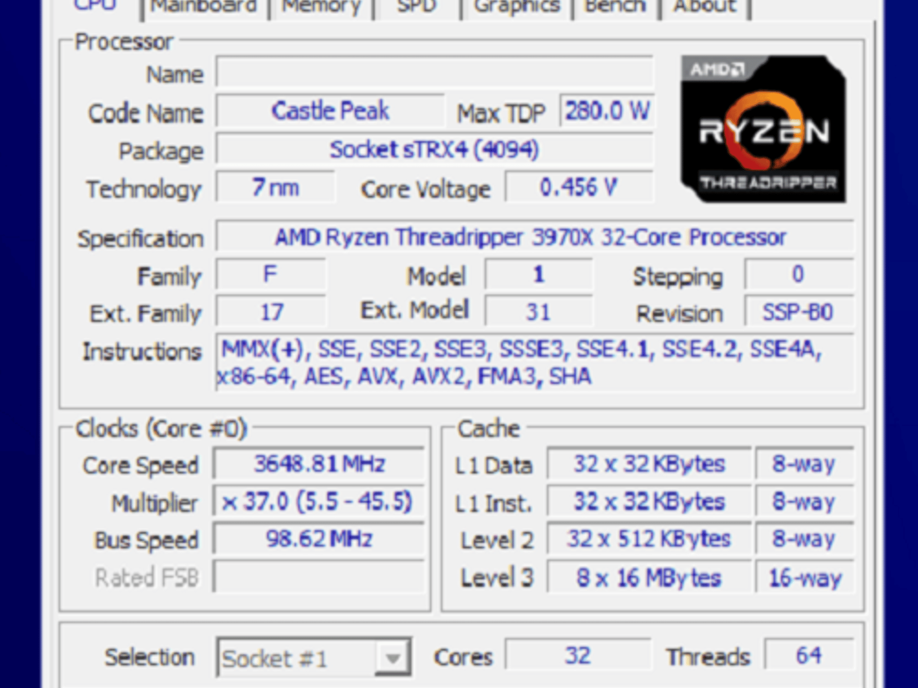This screenshot has height=688, width=918.
Task: Click the L1 Inst. 8-way associativity value
Action: point(804,502)
